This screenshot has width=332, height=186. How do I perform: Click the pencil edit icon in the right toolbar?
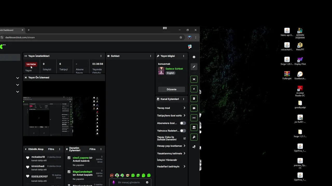194,67
